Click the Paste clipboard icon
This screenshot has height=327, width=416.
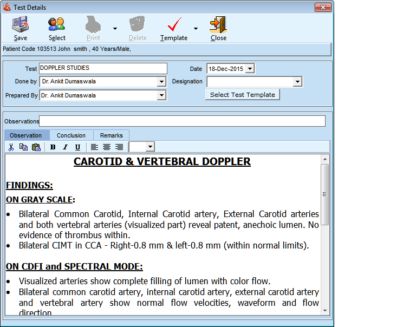click(36, 147)
